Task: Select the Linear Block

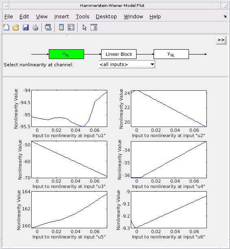Action: (119, 54)
